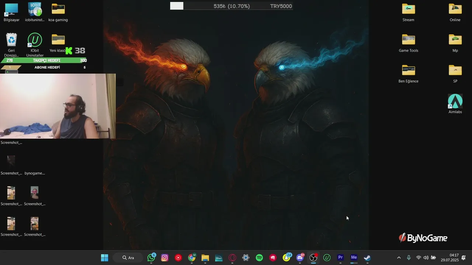Open the volume speaker tray icon
The image size is (472, 265).
click(x=426, y=258)
